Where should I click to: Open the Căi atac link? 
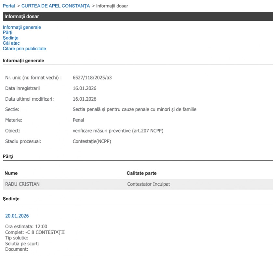click(x=11, y=43)
